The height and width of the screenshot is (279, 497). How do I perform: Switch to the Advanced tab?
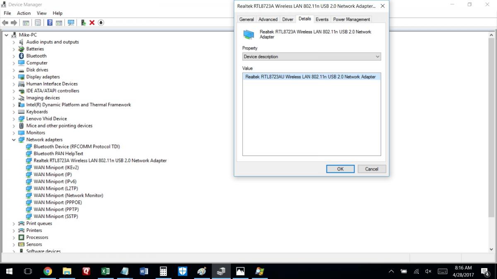pos(268,19)
